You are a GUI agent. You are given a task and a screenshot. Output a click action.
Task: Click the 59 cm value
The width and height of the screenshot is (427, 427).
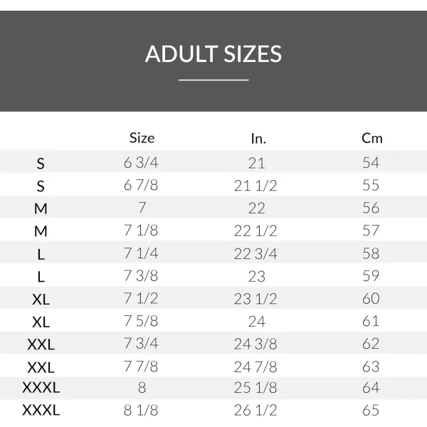pyautogui.click(x=371, y=275)
